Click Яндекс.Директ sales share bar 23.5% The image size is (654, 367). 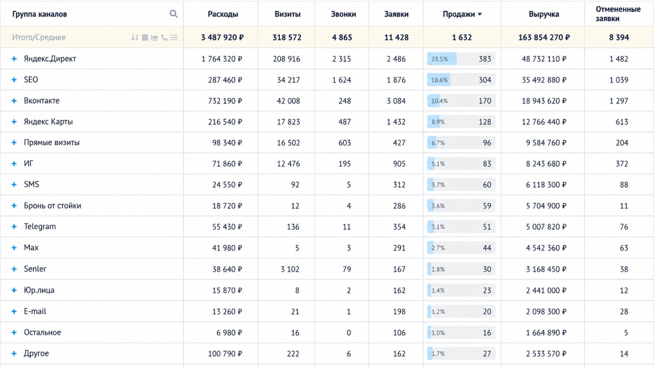tap(461, 59)
